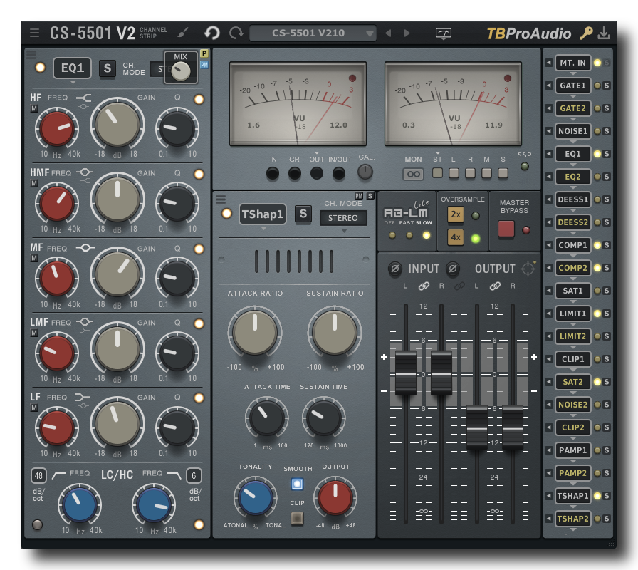This screenshot has height=570, width=638.
Task: Select COMP1 module in the chain list
Action: tap(572, 245)
